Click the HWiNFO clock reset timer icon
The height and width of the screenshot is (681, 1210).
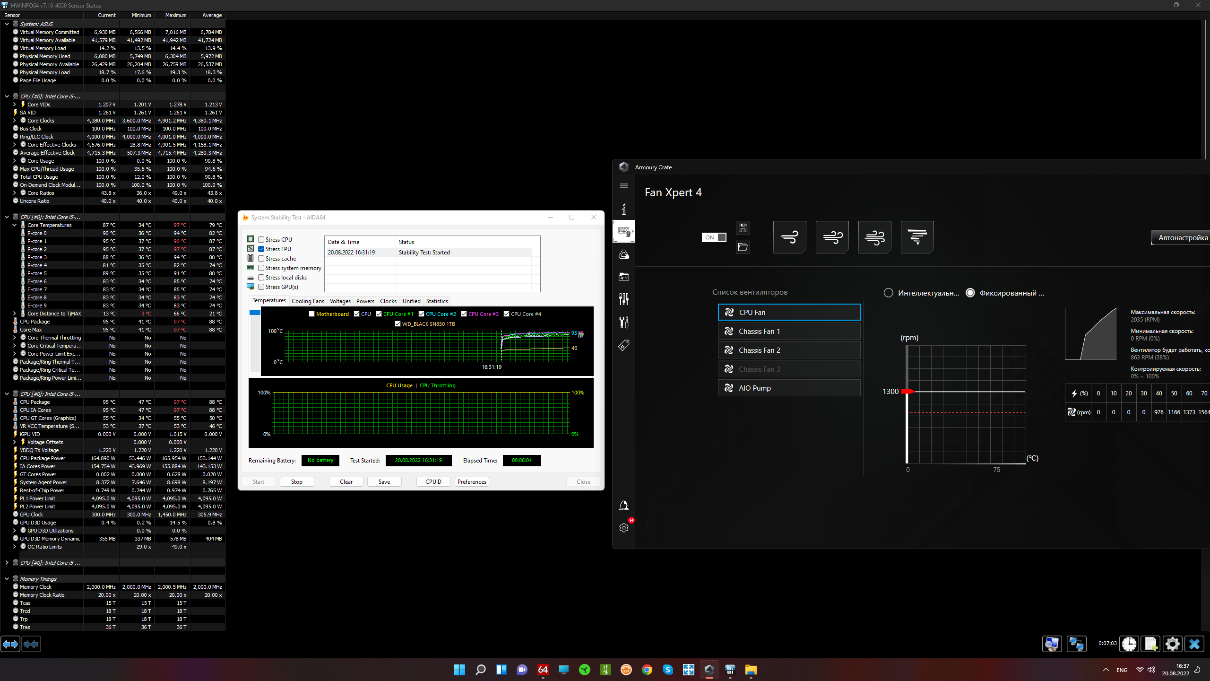tap(1129, 644)
